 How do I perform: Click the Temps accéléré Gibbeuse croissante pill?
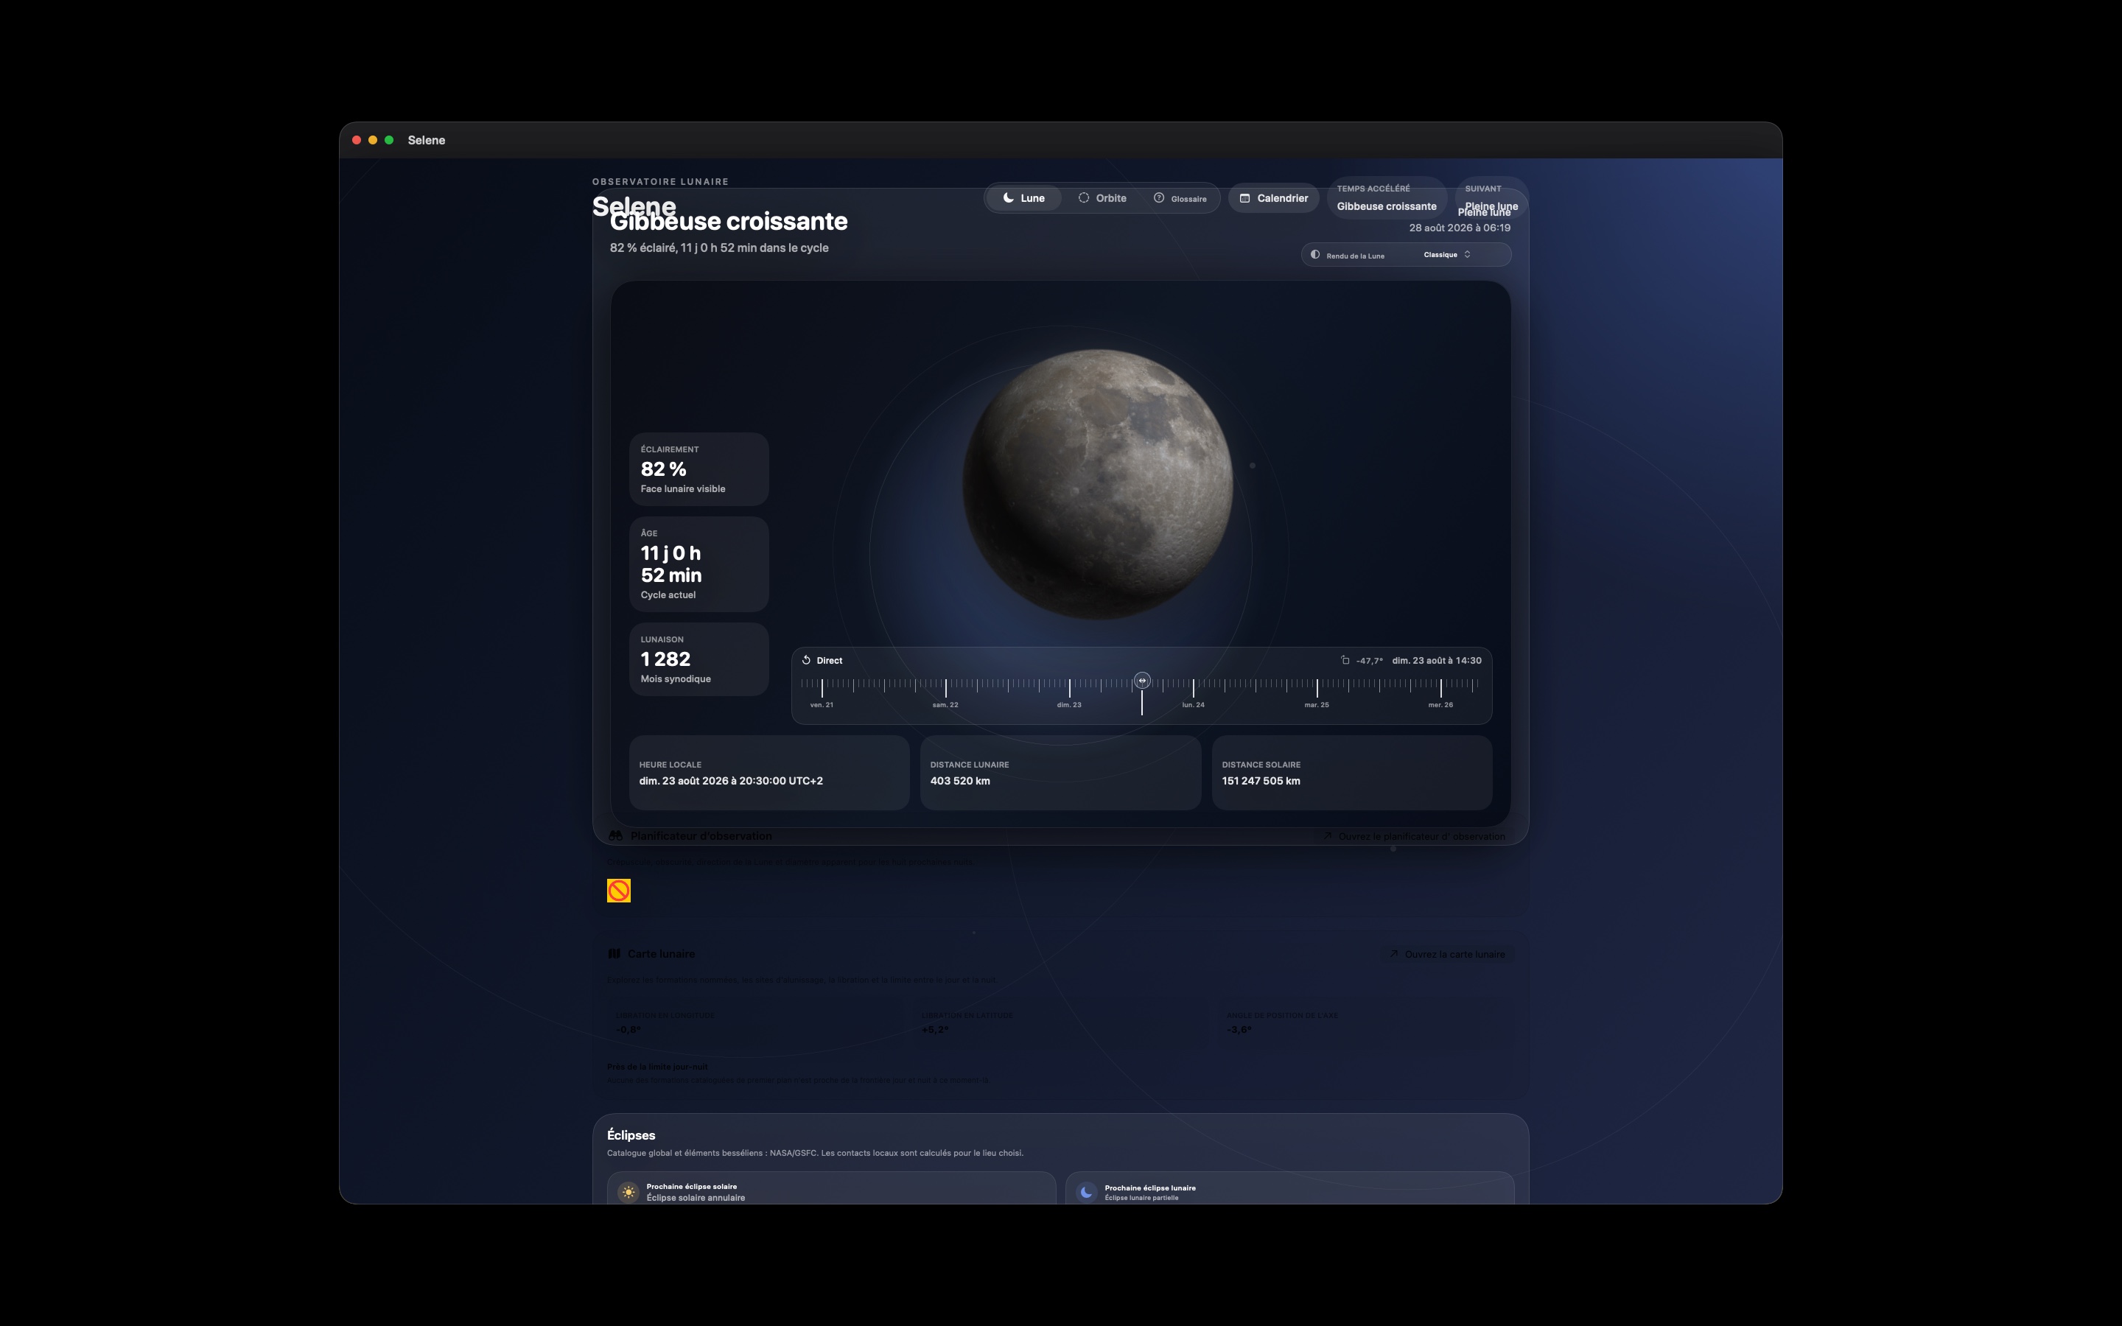point(1387,198)
